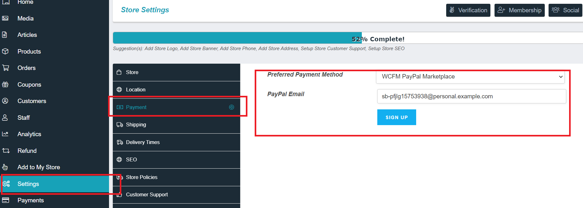Click the Payments card icon
Screen dimensions: 583x208
click(6, 200)
